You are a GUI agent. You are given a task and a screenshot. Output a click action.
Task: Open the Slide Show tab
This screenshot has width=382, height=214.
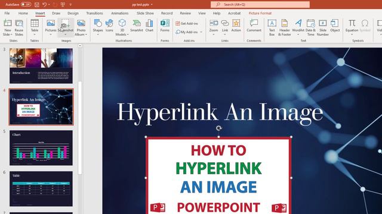(145, 13)
